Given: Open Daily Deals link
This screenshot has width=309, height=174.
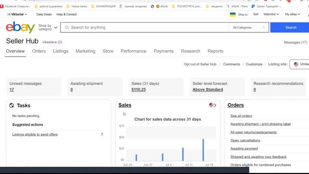Looking at the screenshot, I should (44, 14).
